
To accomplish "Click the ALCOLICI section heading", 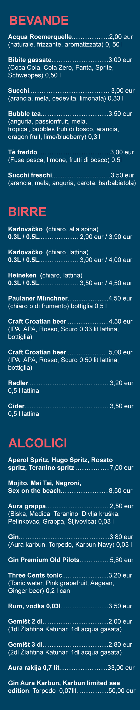I will pyautogui.click(x=38, y=443).
